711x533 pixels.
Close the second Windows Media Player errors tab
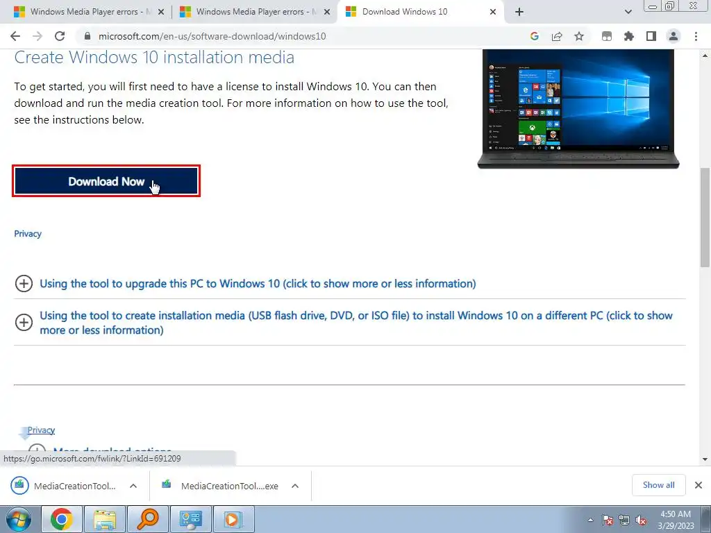pyautogui.click(x=327, y=12)
